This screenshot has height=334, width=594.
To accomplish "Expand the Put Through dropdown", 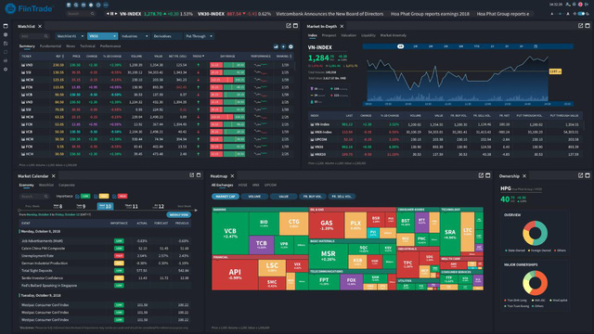I will (x=200, y=36).
